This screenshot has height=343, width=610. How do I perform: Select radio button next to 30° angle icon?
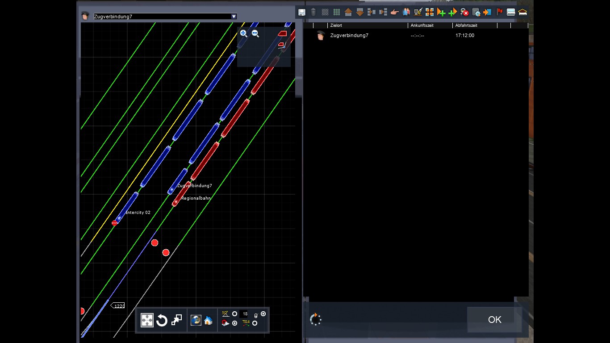coord(235,314)
